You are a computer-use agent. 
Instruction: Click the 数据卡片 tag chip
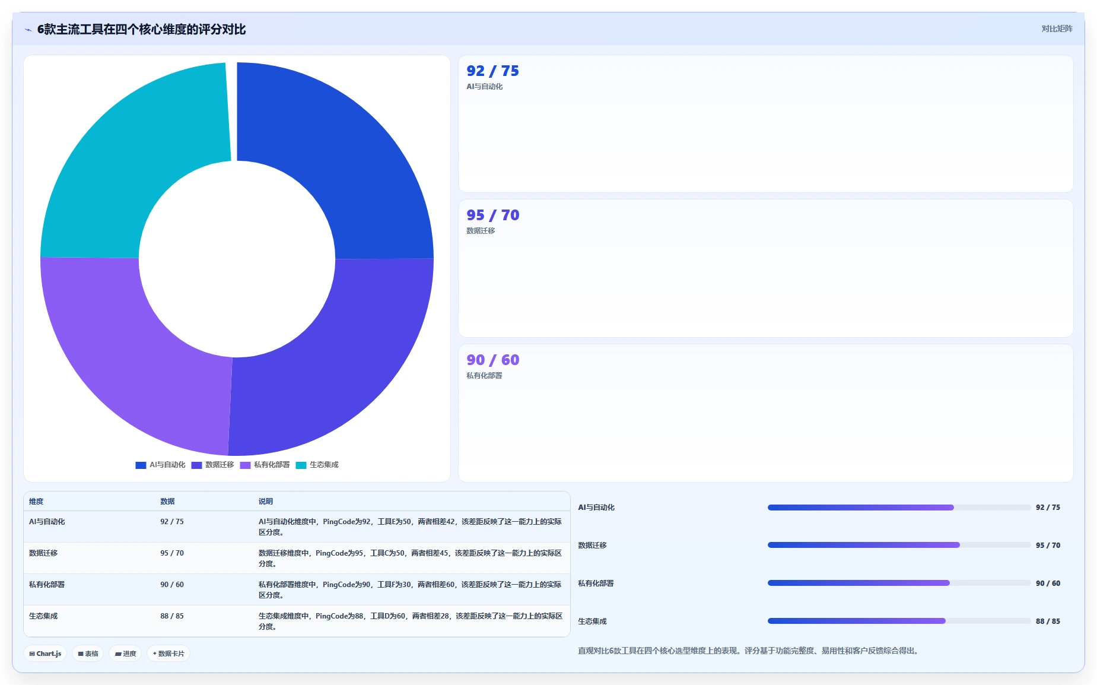click(x=168, y=654)
